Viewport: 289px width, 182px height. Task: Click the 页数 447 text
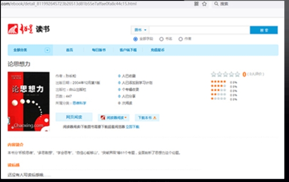tap(64, 96)
